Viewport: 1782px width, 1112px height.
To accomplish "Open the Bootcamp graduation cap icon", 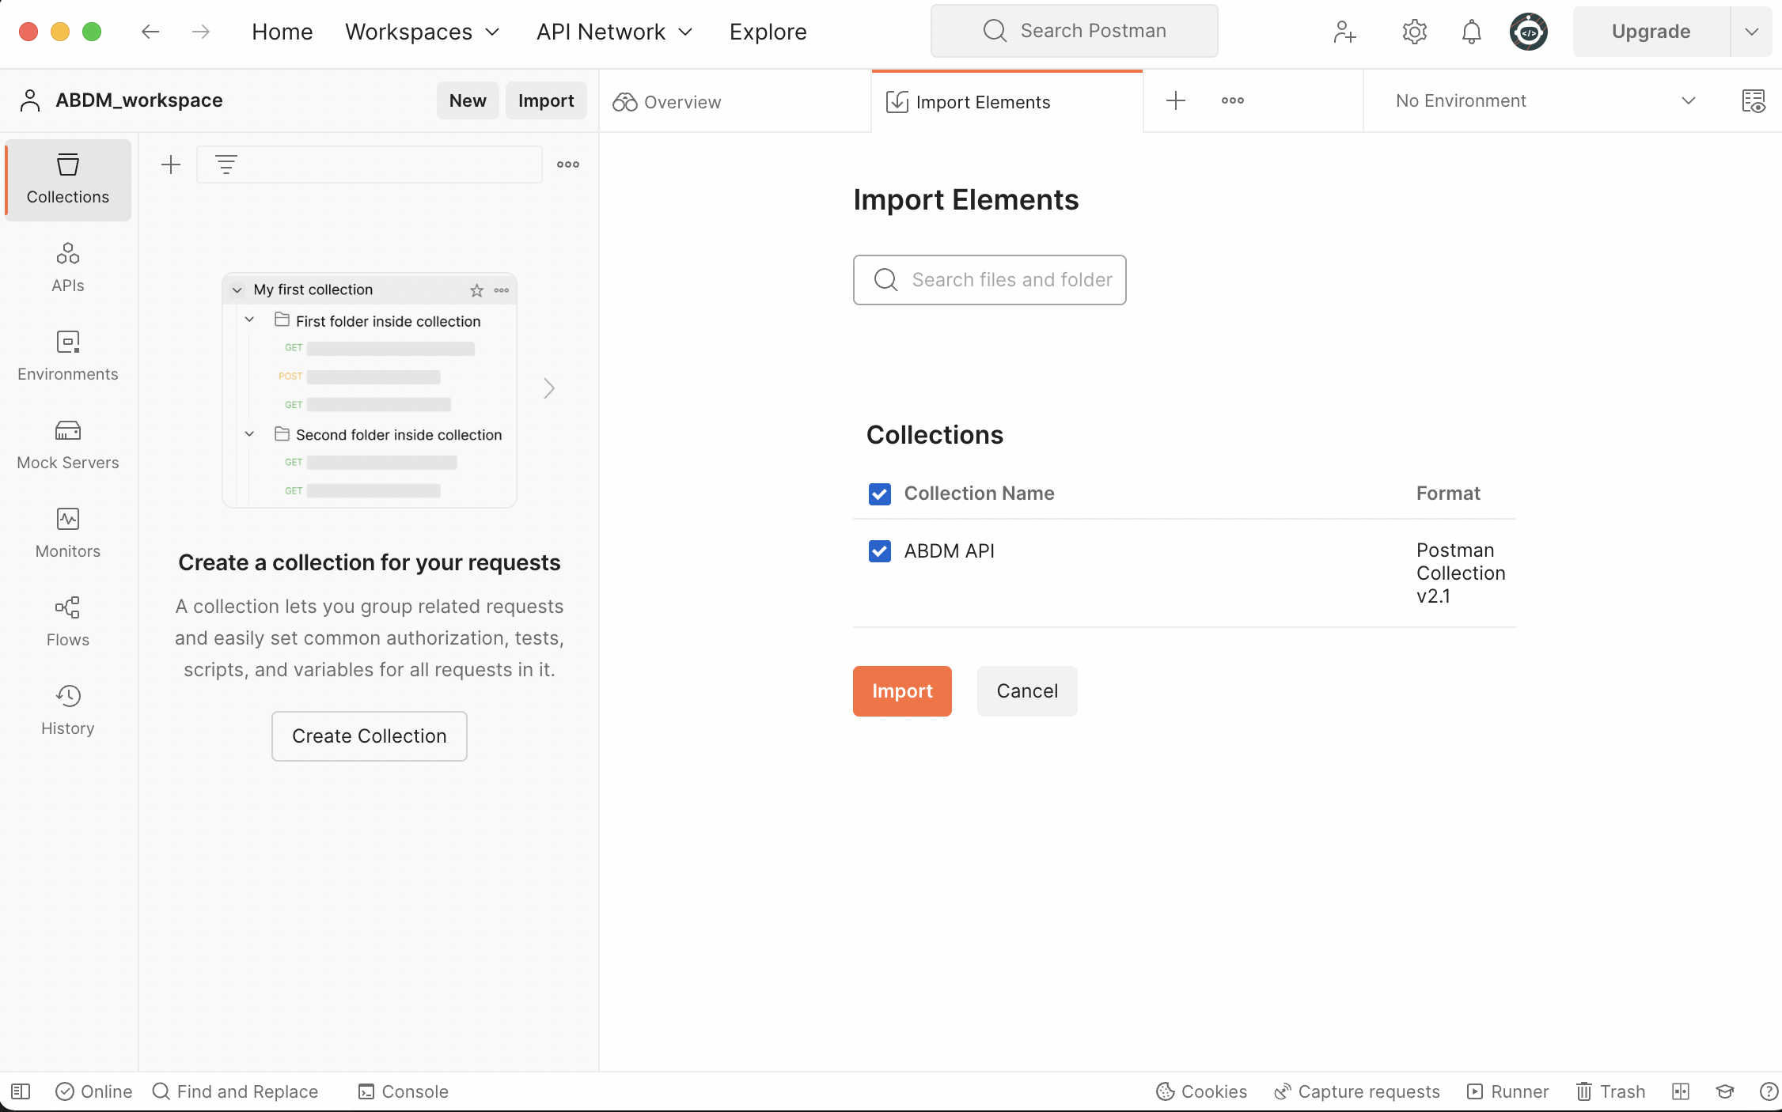I will point(1725,1091).
